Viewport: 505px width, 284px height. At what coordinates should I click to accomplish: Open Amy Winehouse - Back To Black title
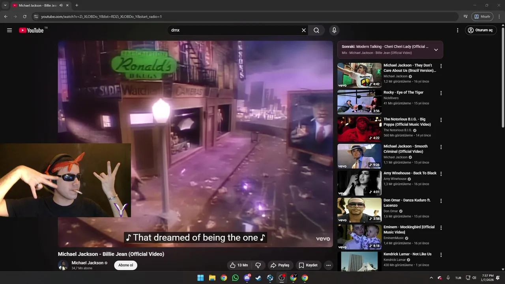410,173
